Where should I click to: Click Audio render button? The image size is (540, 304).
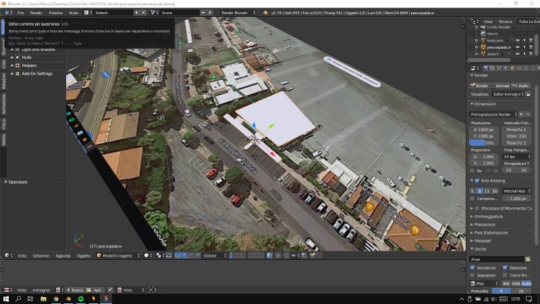[x=520, y=86]
